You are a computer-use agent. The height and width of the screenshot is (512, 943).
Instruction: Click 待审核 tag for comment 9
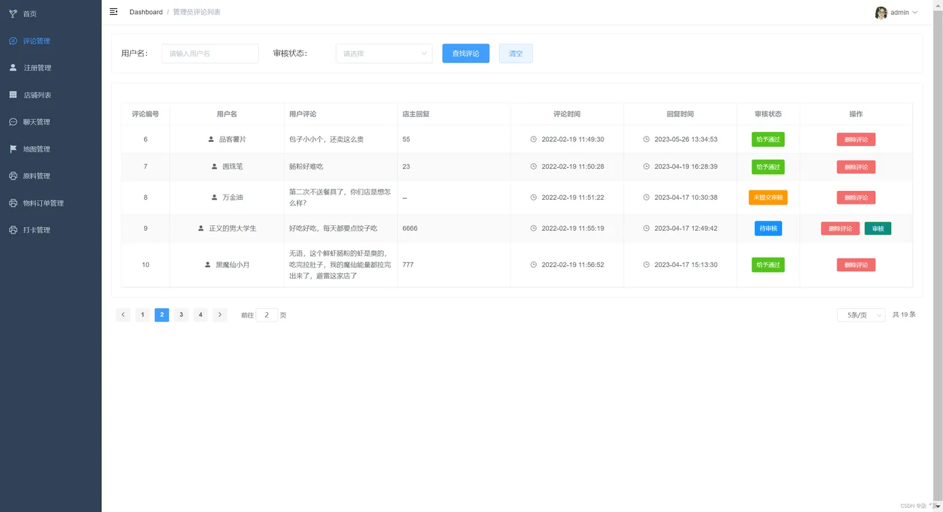tap(768, 228)
